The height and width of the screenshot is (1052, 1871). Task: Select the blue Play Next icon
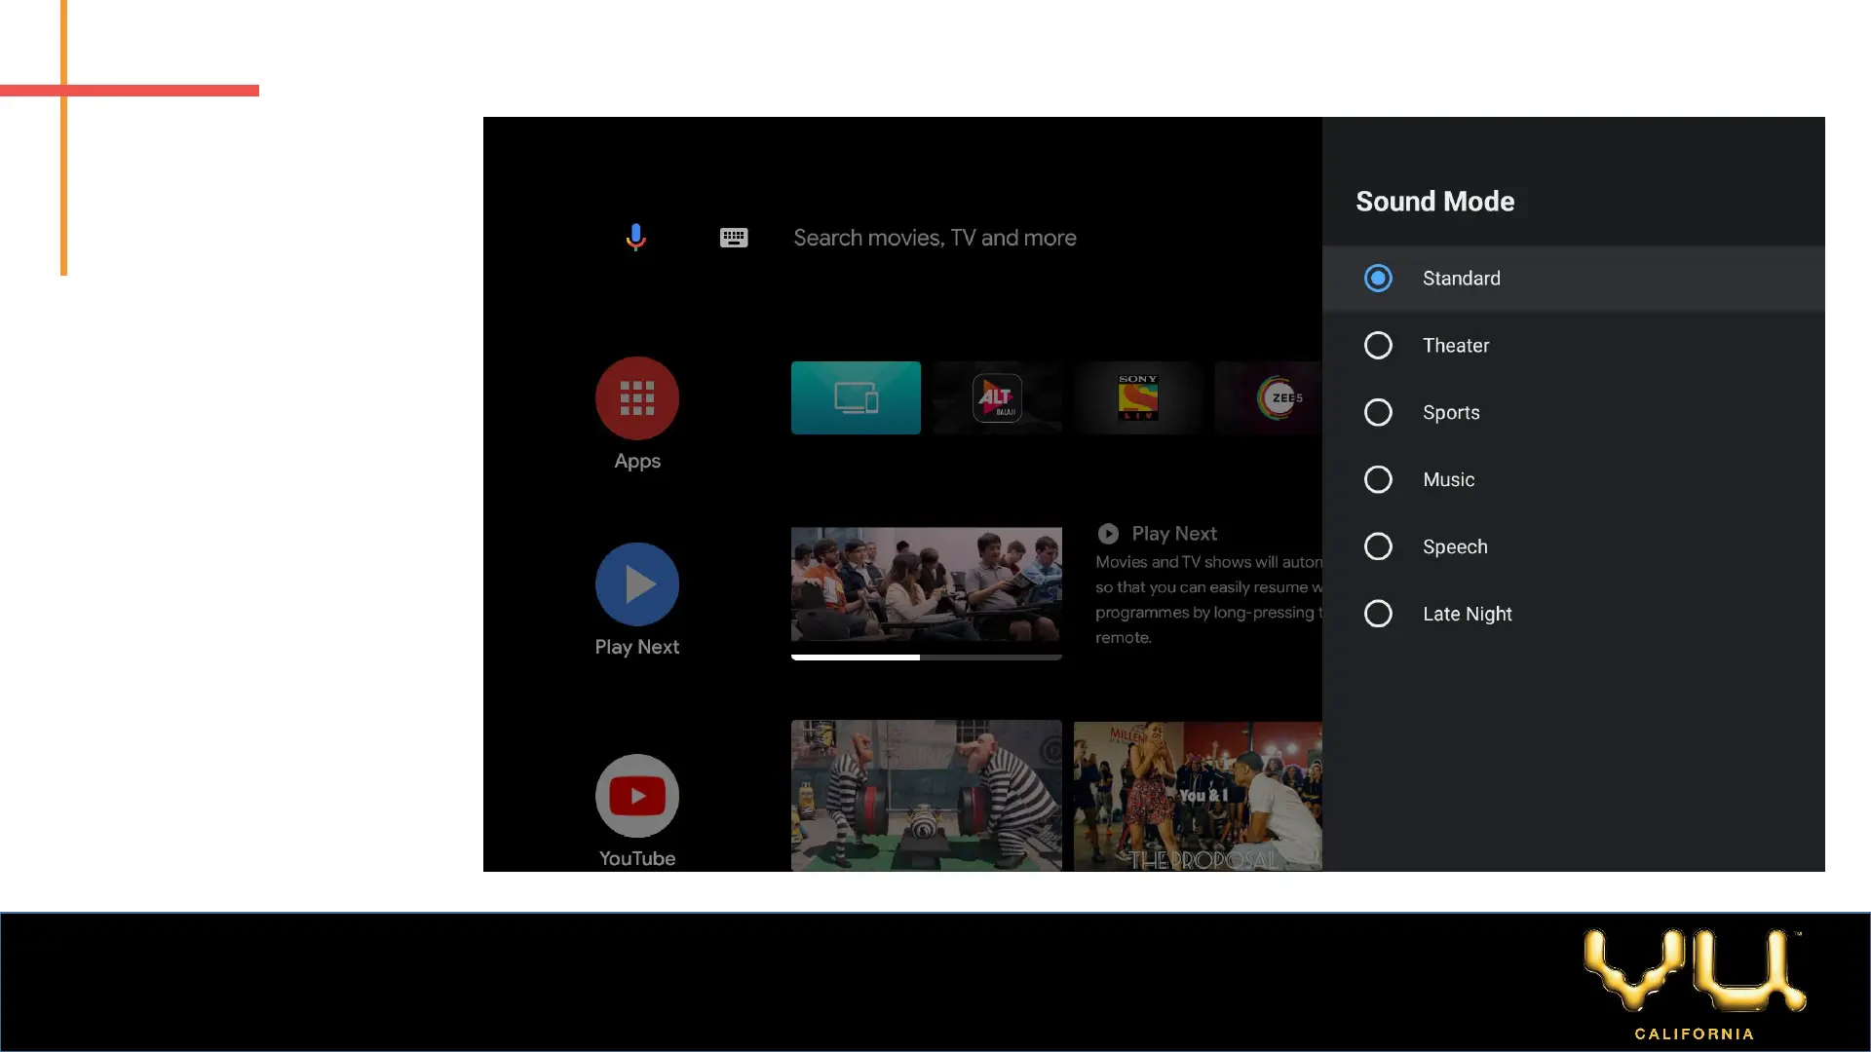pos(637,584)
